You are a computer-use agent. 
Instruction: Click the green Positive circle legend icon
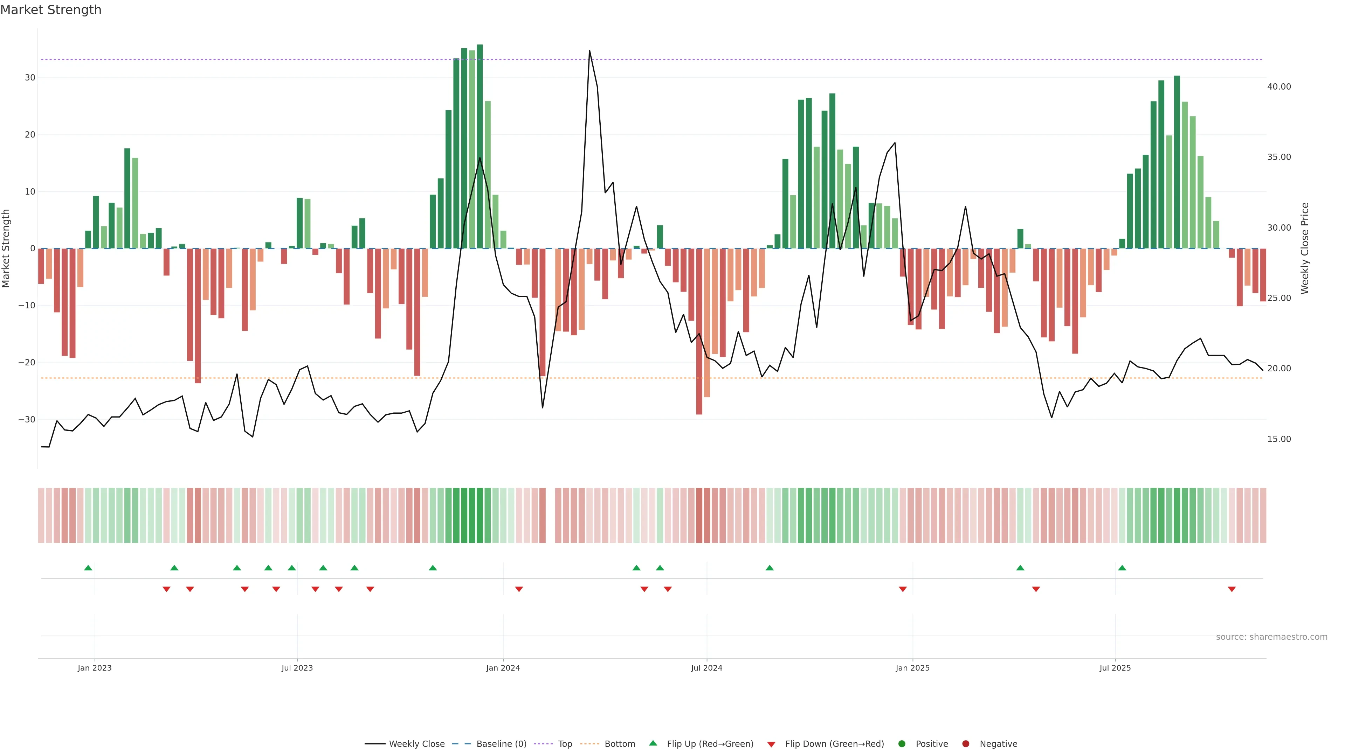pos(902,744)
